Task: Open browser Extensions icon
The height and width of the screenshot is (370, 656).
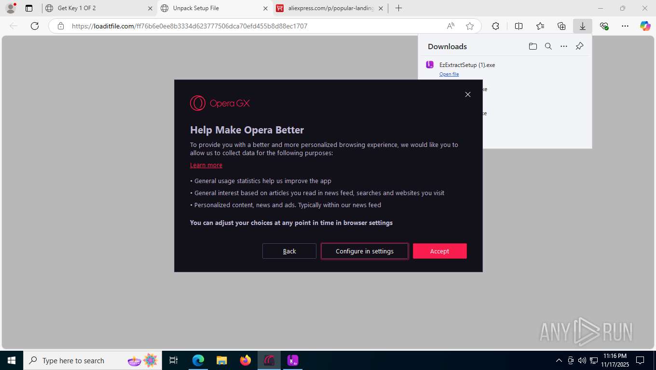Action: pos(495,26)
